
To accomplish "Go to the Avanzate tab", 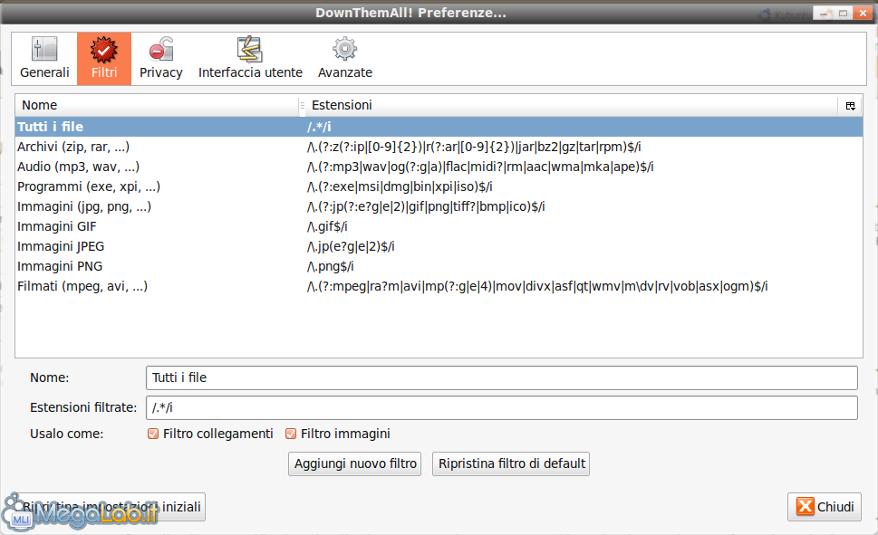I will [345, 59].
